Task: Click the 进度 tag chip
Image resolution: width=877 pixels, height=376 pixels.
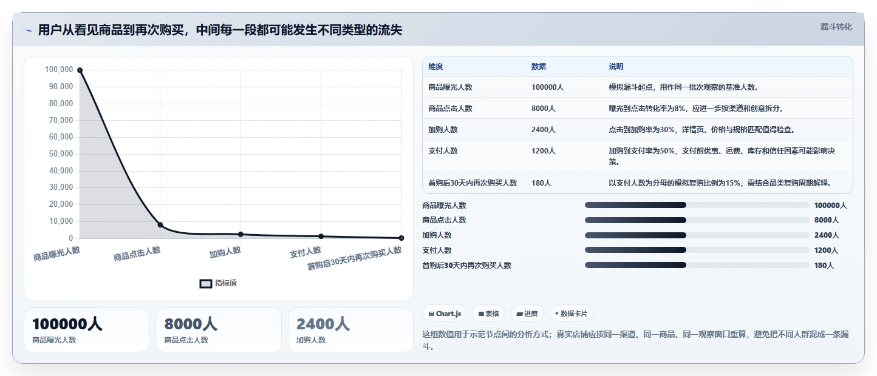Action: point(527,314)
